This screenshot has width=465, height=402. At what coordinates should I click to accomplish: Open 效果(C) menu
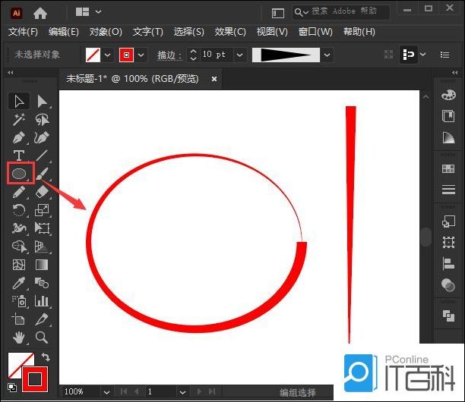(x=230, y=31)
